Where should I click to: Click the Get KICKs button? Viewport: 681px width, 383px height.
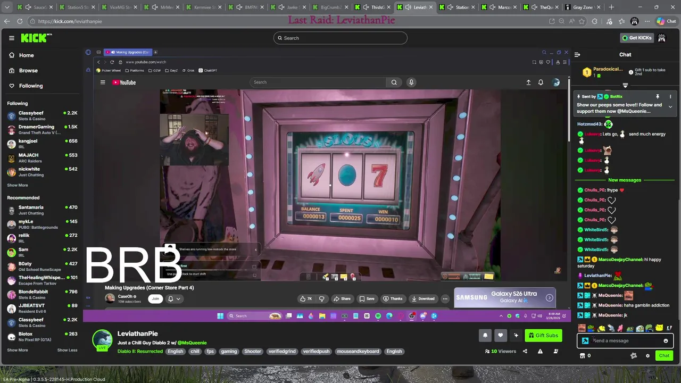point(636,38)
